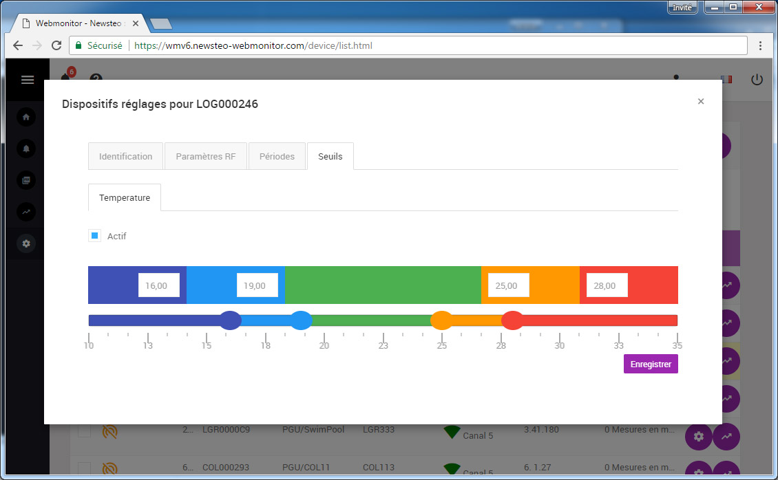Click the sidebar trend chart icon
778x480 pixels.
[x=27, y=212]
